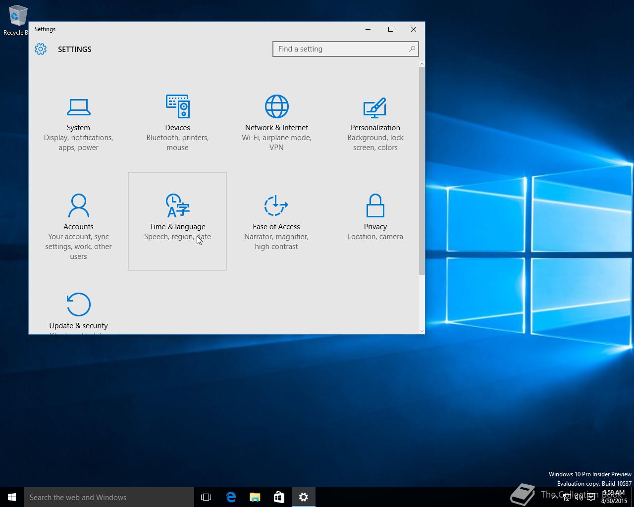This screenshot has width=634, height=507.
Task: Open Privacy padlock icon
Action: coord(375,205)
